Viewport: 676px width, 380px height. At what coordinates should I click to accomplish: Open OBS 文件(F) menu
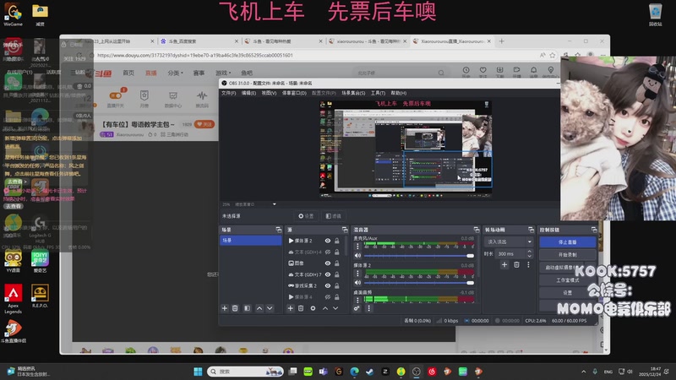[x=228, y=93]
